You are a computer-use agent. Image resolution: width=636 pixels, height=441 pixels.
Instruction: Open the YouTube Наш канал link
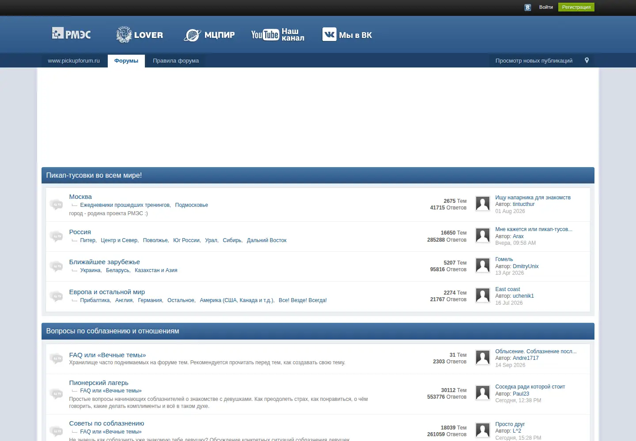(278, 34)
